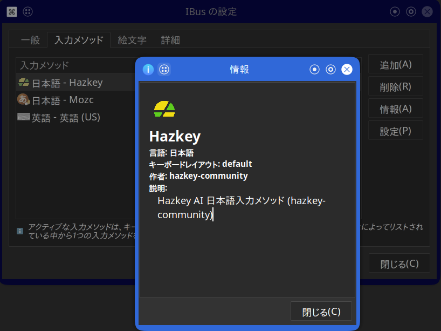Click the 作者: hazkey-community line
This screenshot has height=331, width=441.
pos(198,176)
